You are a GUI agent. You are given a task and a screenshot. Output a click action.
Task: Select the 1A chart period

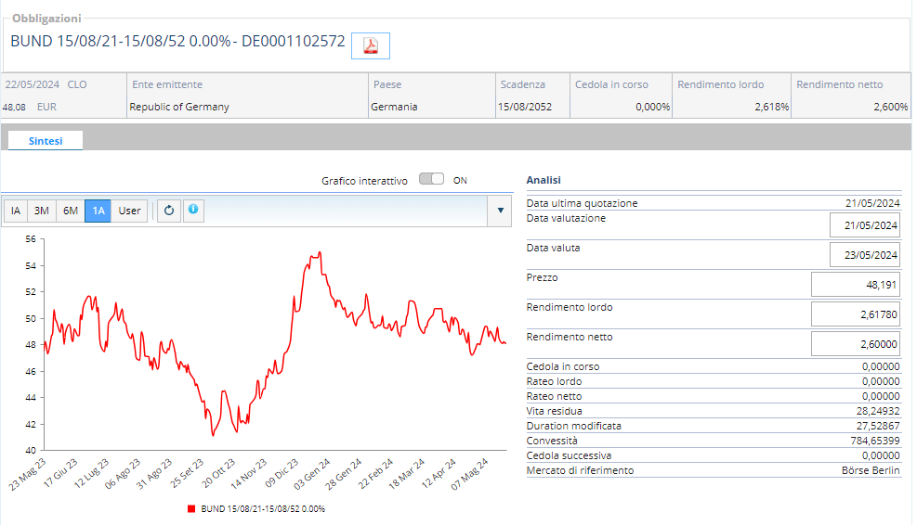click(x=98, y=211)
